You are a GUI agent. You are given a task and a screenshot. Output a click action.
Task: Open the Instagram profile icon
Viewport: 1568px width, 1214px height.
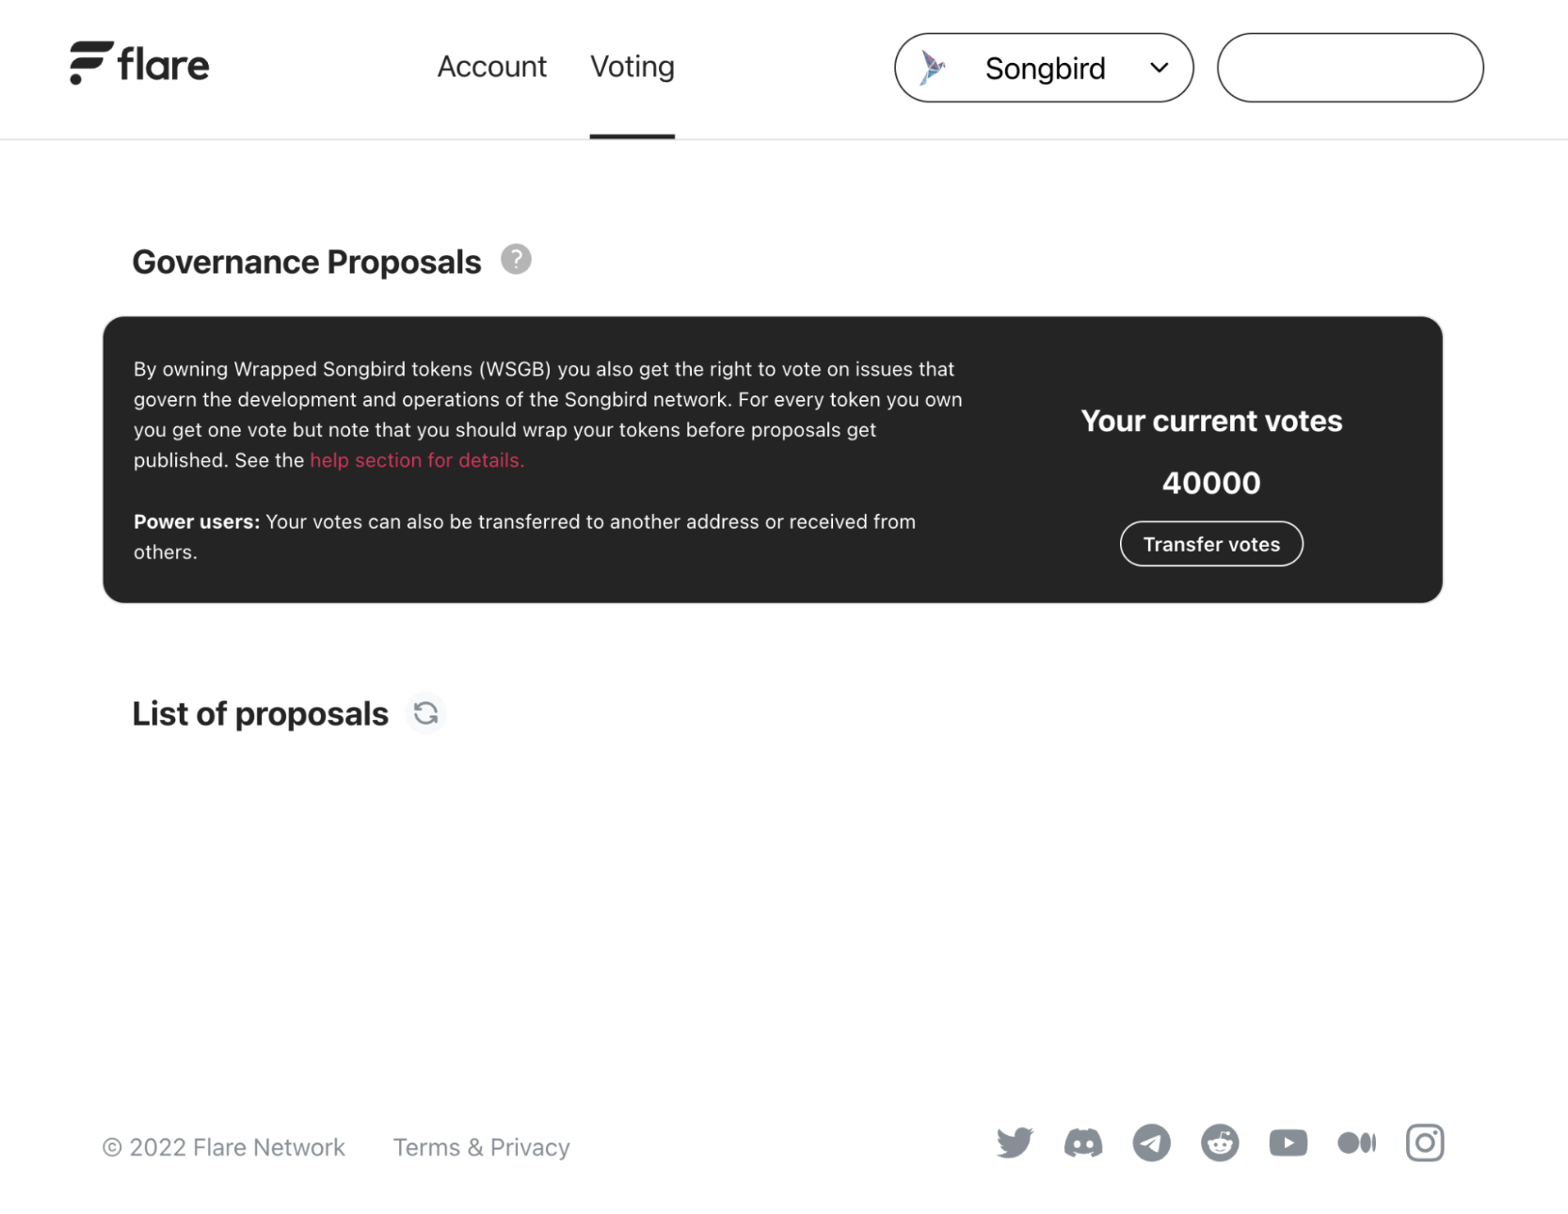1424,1142
